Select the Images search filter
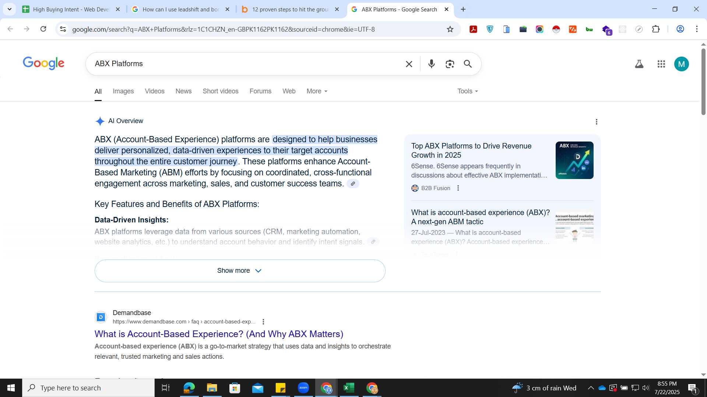Screen dimensions: 707x397 point(123,91)
